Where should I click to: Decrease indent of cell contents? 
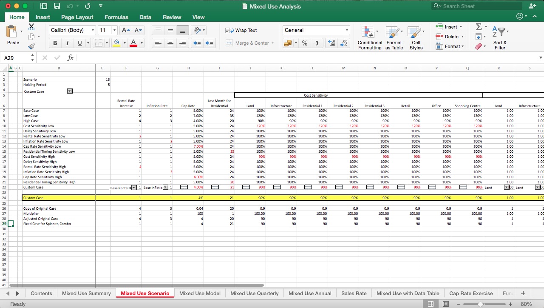(x=197, y=43)
